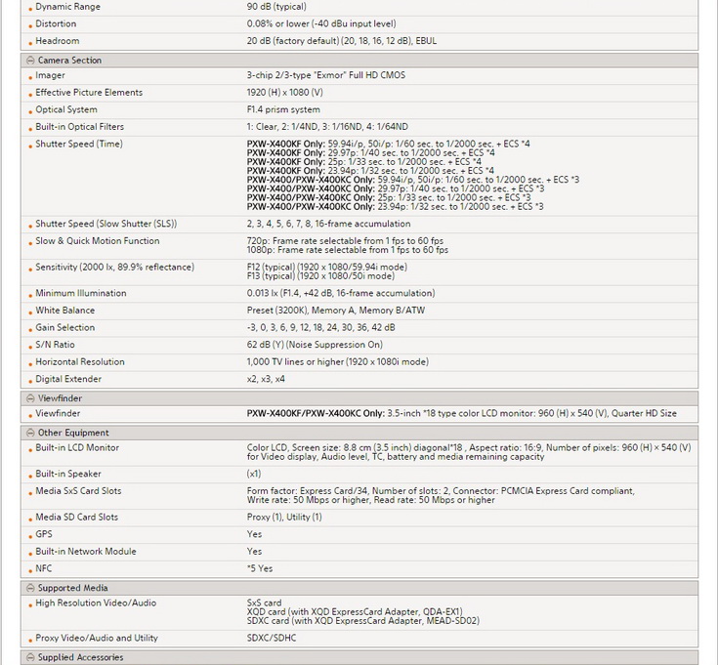Click the (x1) speaker value

254,474
